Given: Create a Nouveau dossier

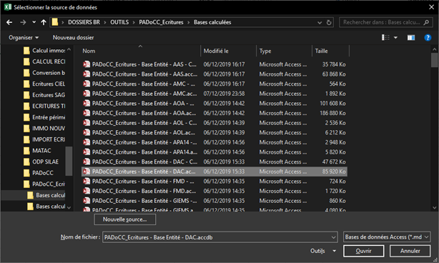Looking at the screenshot, I should [73, 37].
